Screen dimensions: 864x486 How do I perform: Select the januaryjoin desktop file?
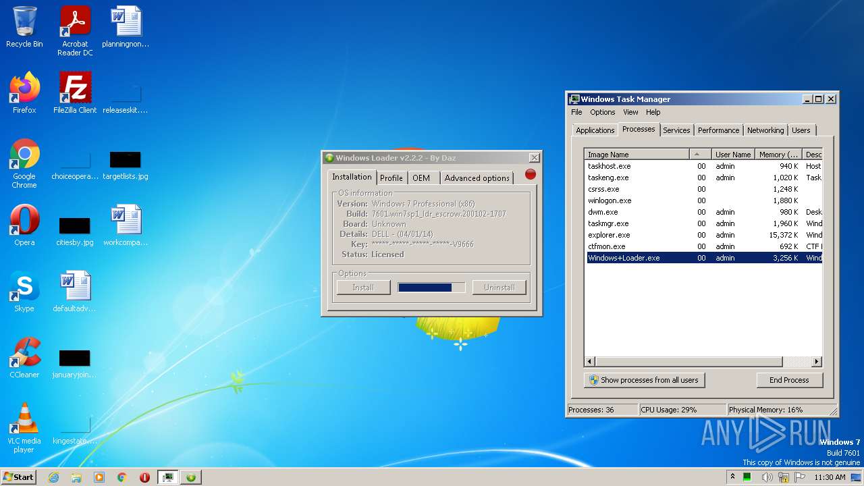75,362
